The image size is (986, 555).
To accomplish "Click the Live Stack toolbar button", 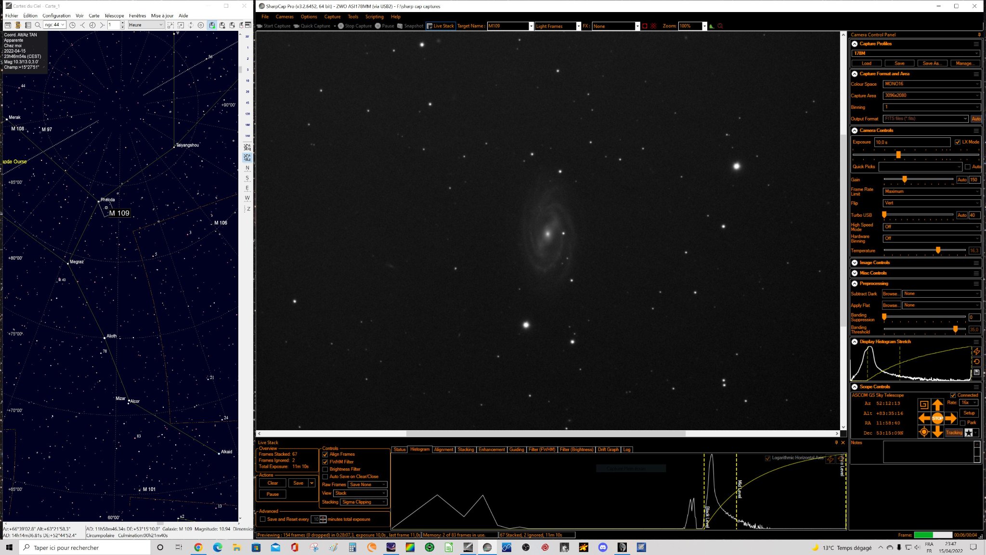I will [441, 26].
